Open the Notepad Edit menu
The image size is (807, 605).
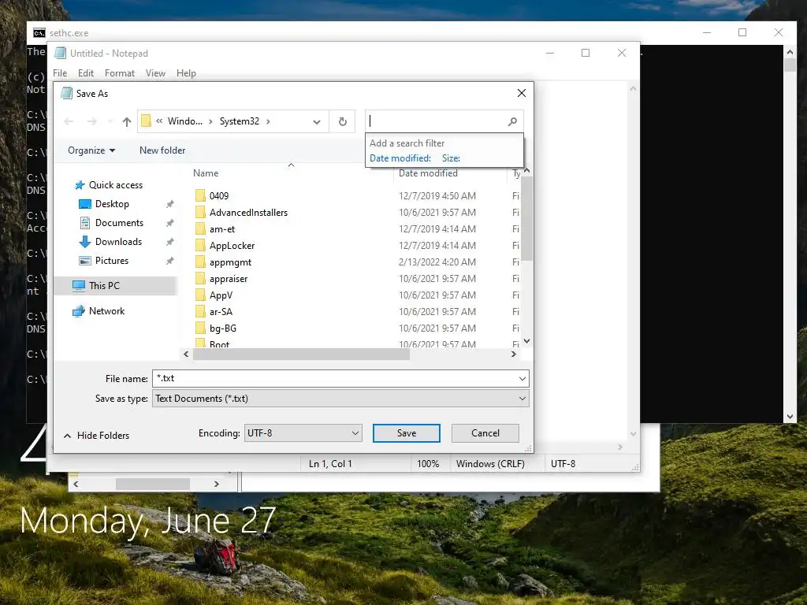pos(85,73)
